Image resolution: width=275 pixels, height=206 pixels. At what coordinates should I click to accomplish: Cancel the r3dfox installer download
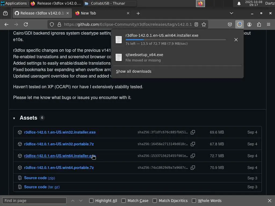(236, 40)
